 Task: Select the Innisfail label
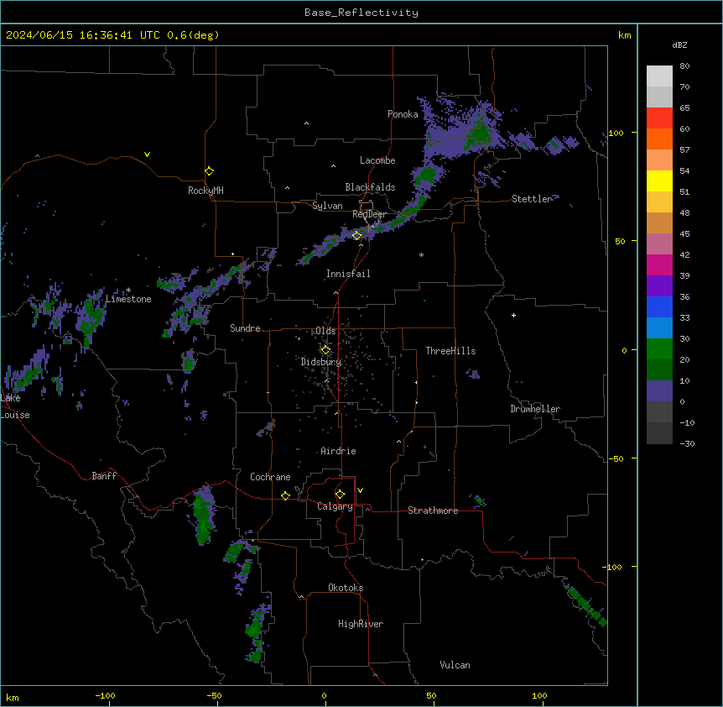tap(348, 274)
